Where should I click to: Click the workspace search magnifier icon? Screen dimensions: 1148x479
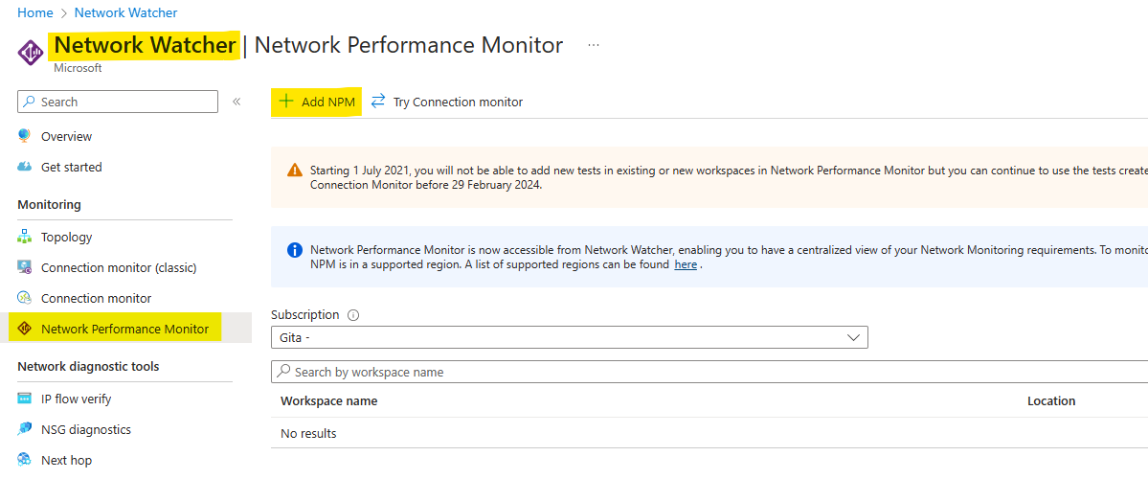tap(284, 372)
